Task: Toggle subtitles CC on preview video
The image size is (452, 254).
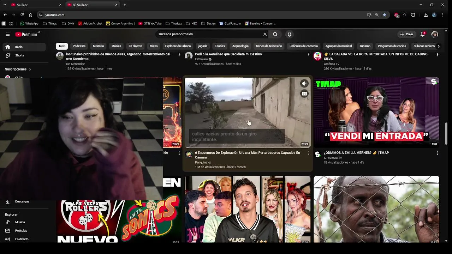Action: (x=304, y=93)
